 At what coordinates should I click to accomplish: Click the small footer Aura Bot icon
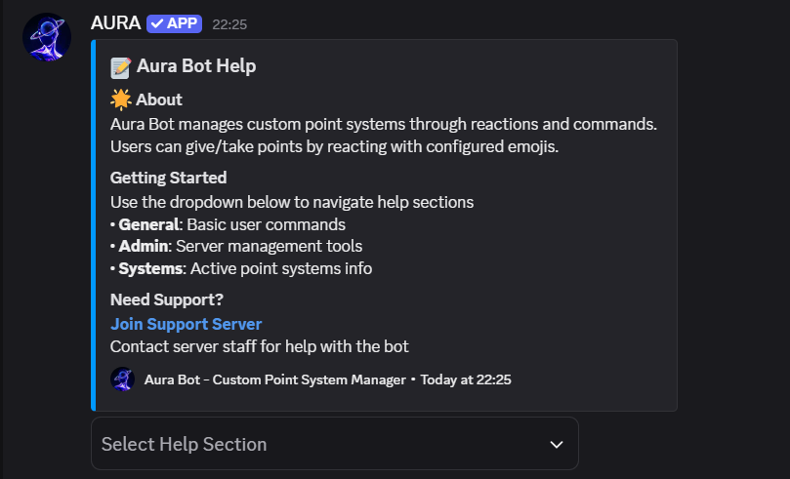122,379
